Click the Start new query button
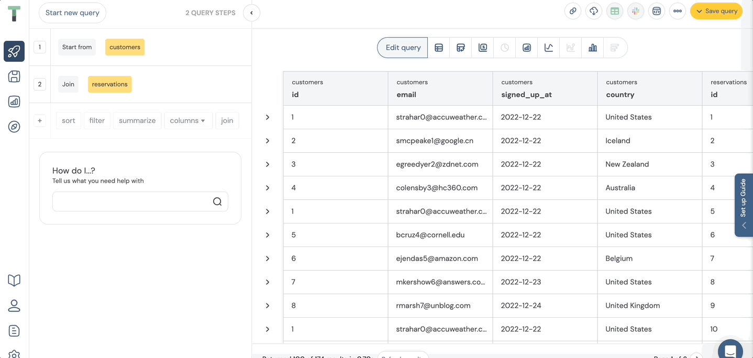The width and height of the screenshot is (753, 358). pyautogui.click(x=72, y=13)
